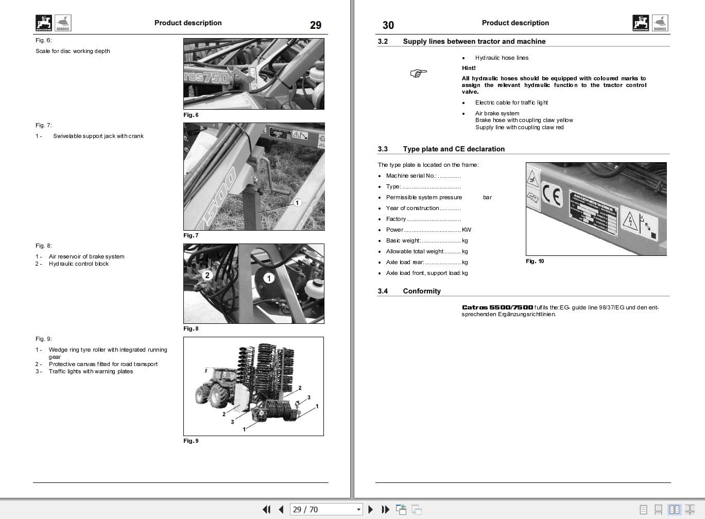Click the bold 'Catros 5500/7500' text
Image resolution: width=705 pixels, height=519 pixels.
497,307
